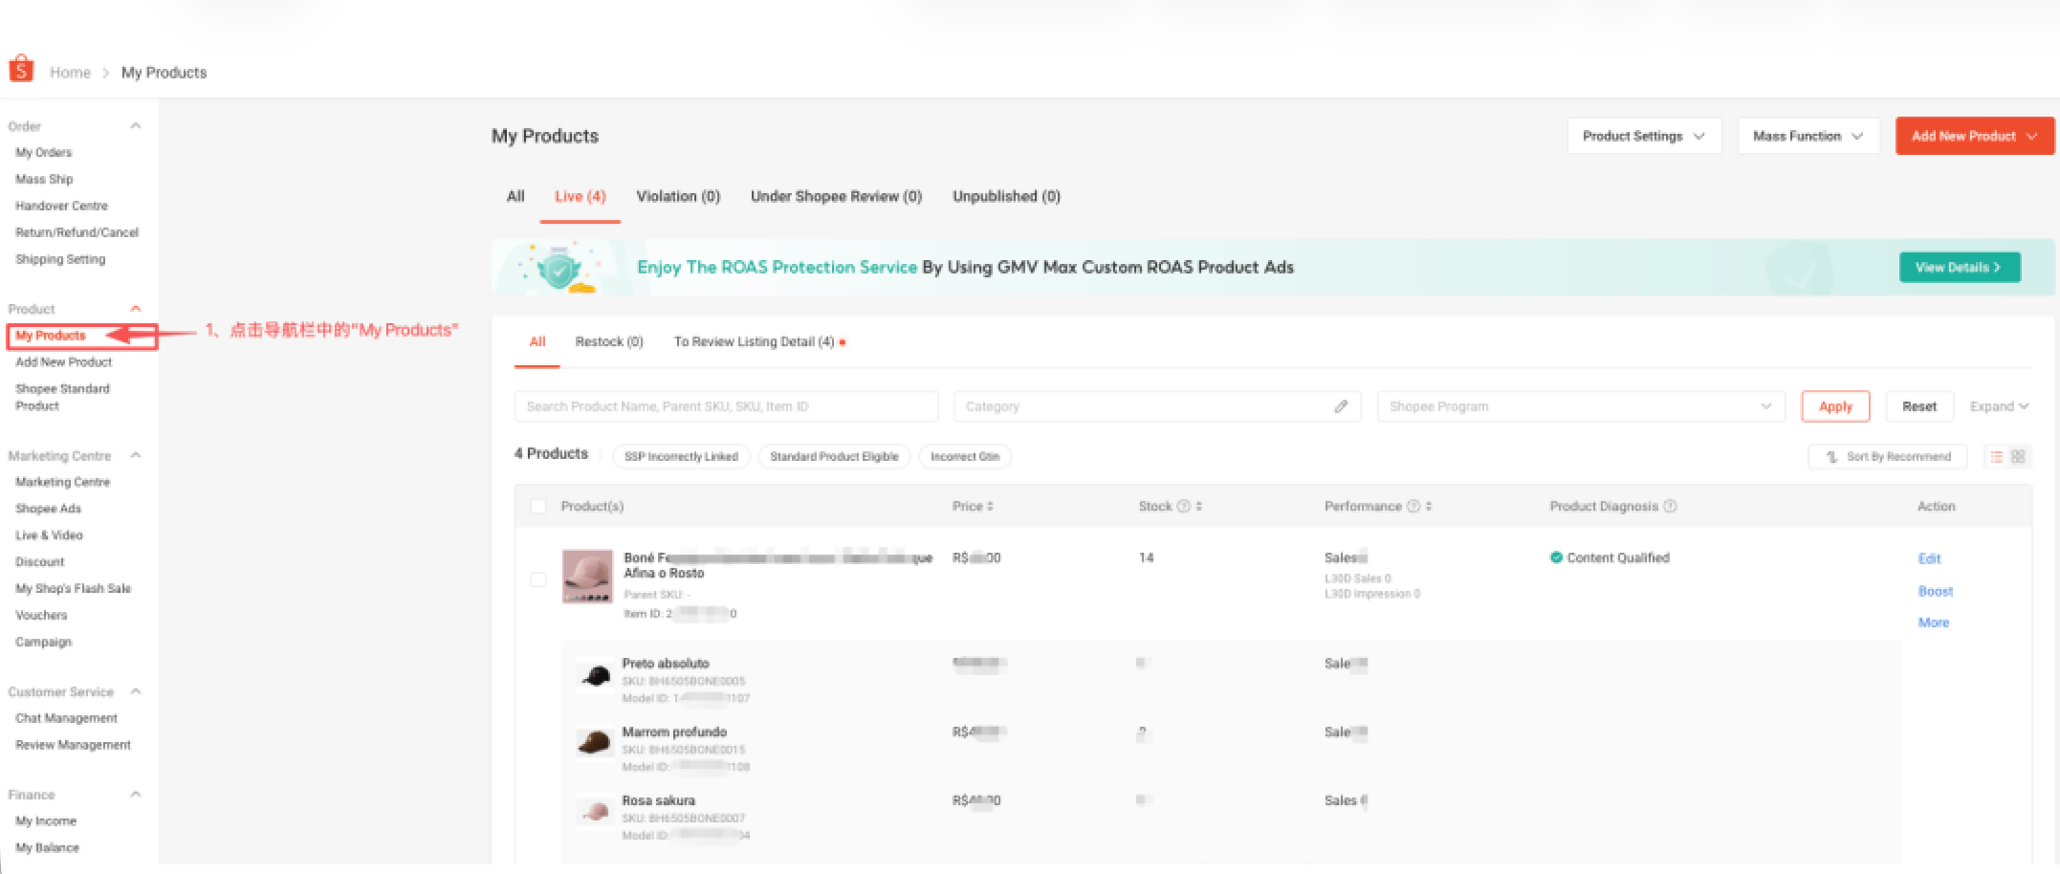Open Vouchers in the sidebar
Viewport: 2060px width, 874px height.
41,616
